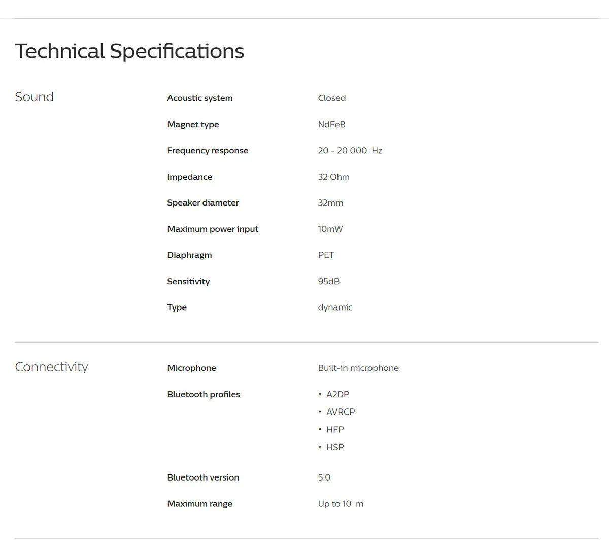The image size is (609, 547).
Task: Click the Impedance label
Action: pyautogui.click(x=190, y=177)
